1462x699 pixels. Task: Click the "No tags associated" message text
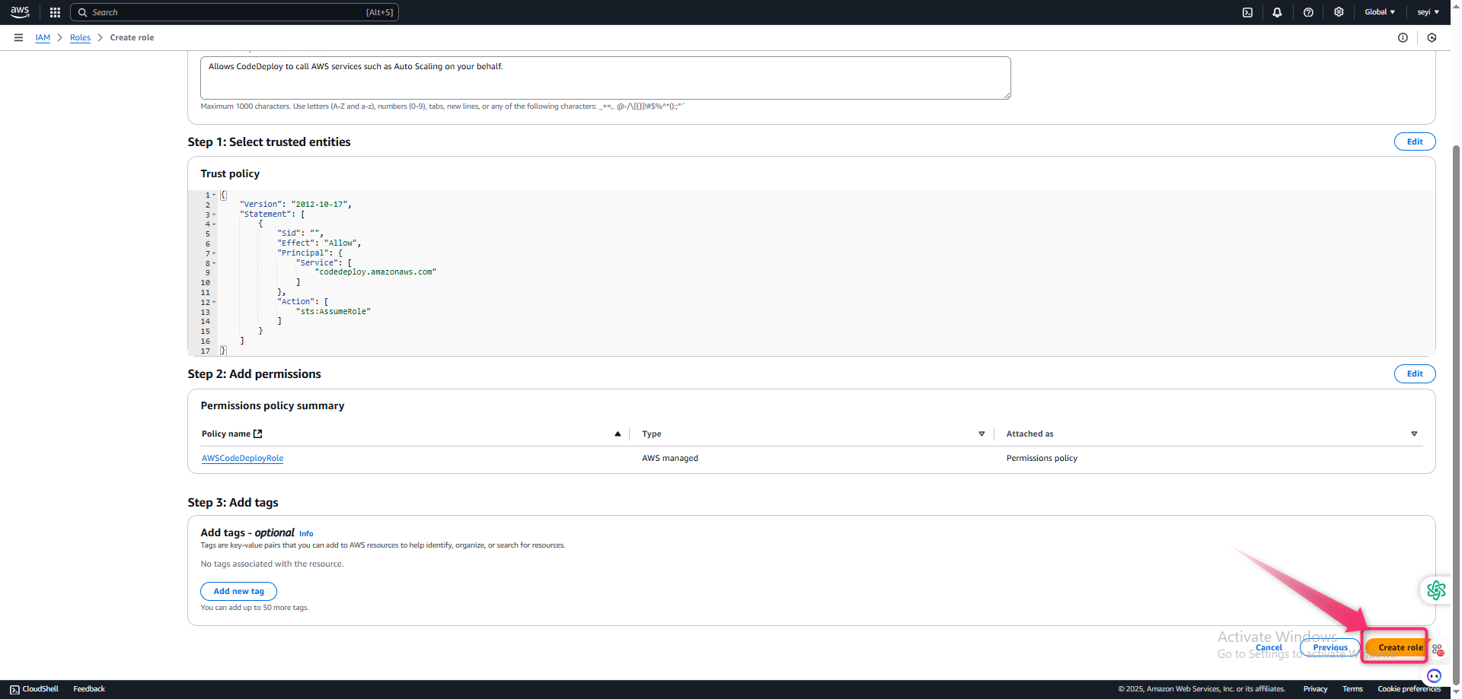272,564
